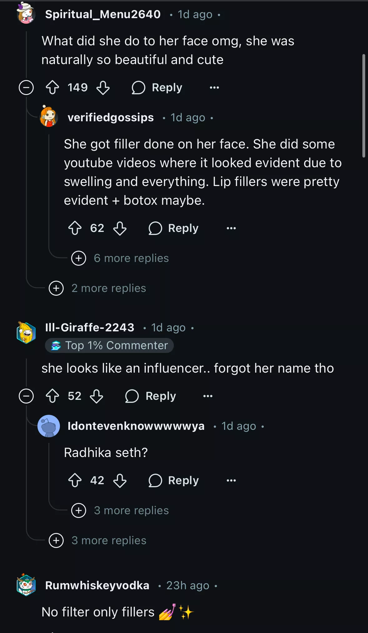Open the overflow menu on 'Radhika seth?' comment
The image size is (368, 633).
coord(231,480)
